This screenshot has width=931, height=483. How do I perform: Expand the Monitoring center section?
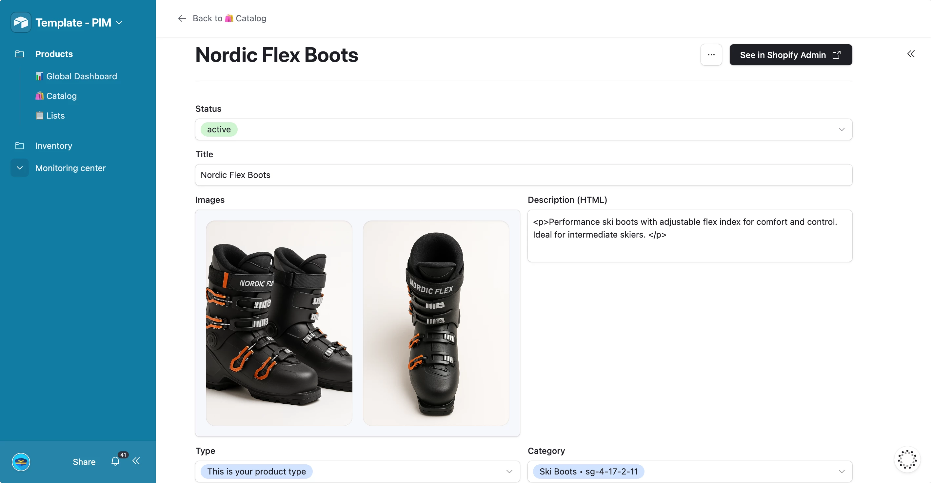coord(20,168)
